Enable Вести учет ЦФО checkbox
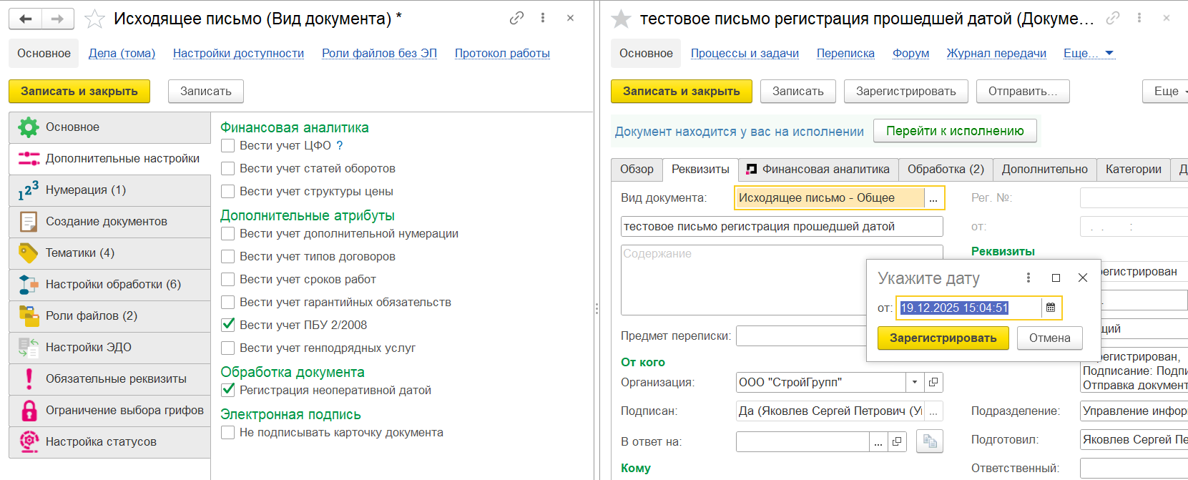 [228, 146]
